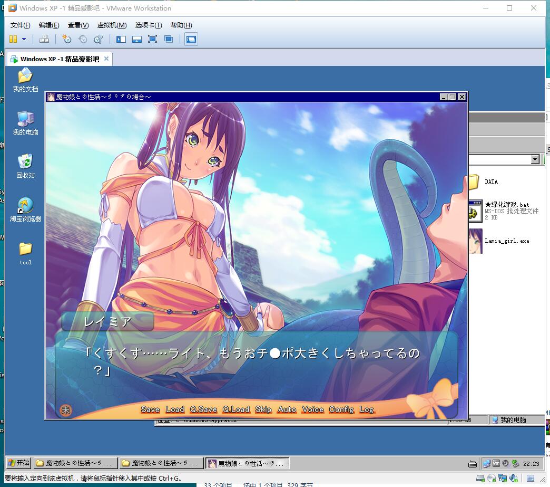The image size is (550, 487).
Task: Send Ctrl+Alt+Del to the virtual machine
Action: click(44, 39)
